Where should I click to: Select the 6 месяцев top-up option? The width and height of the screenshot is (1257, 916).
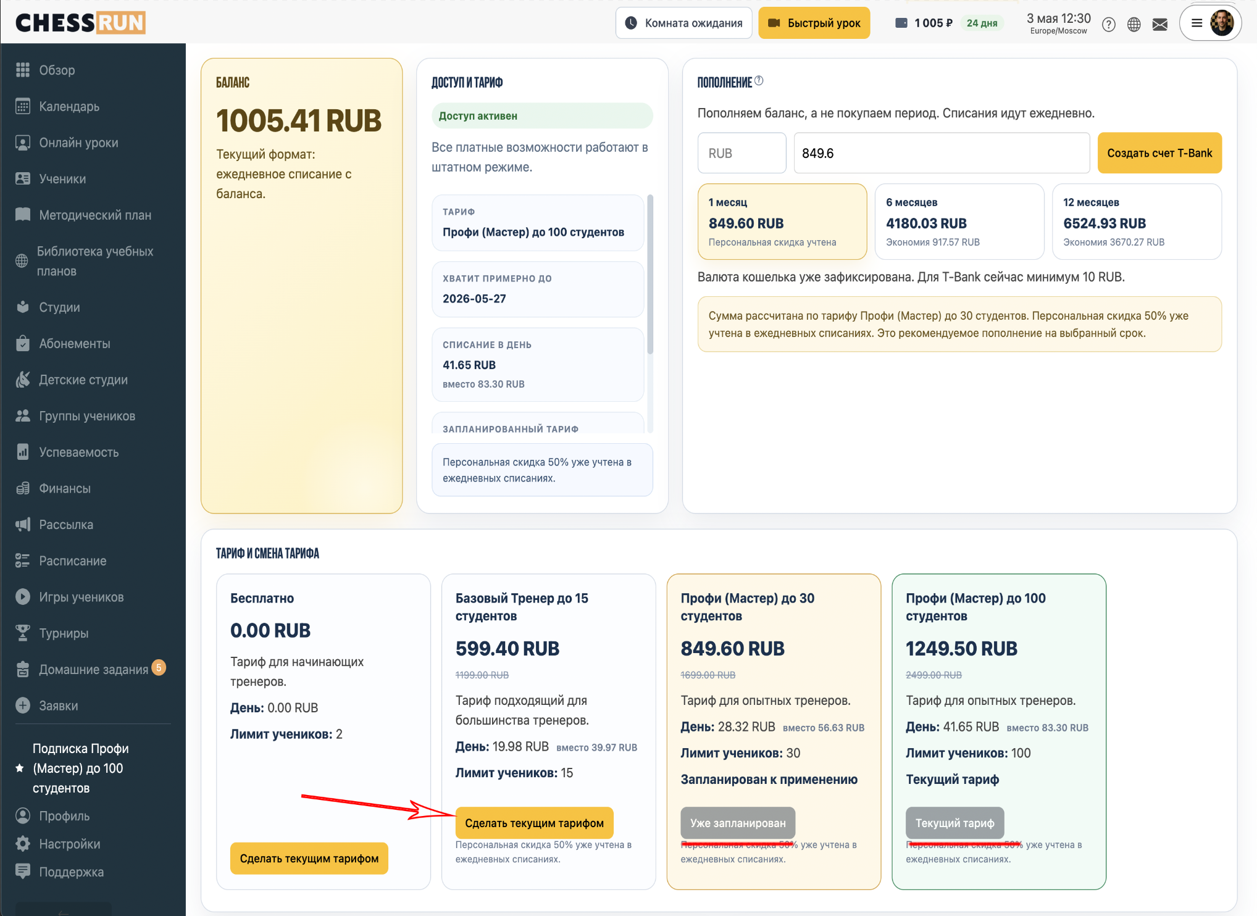click(x=959, y=222)
